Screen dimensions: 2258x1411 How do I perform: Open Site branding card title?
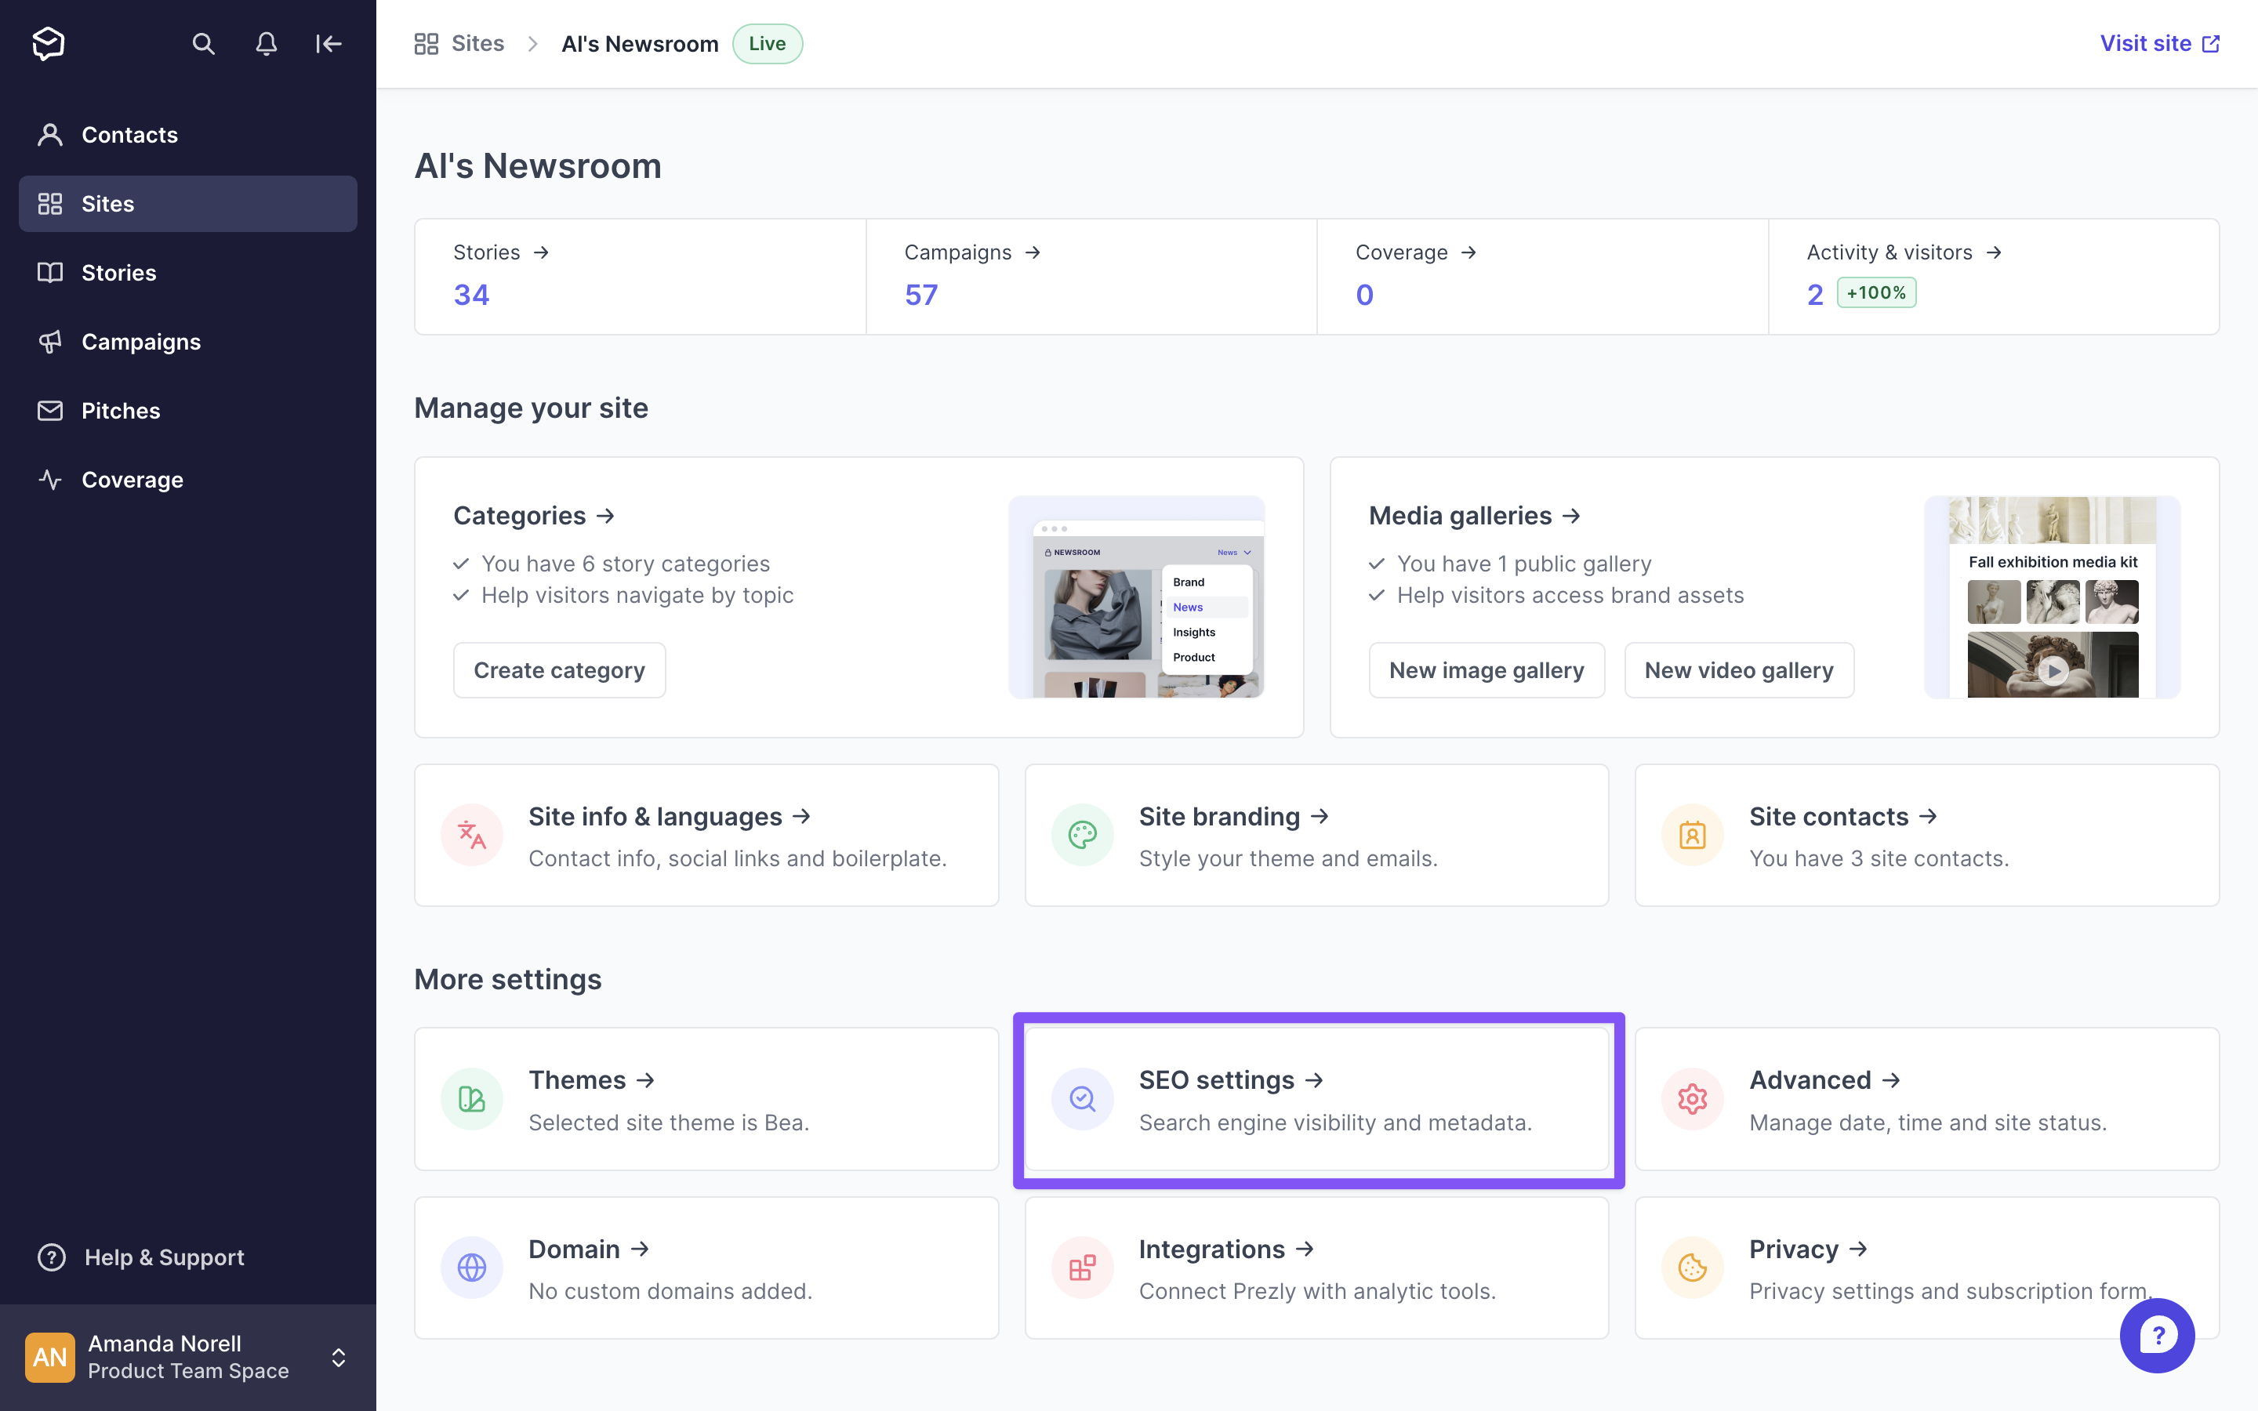pos(1233,815)
